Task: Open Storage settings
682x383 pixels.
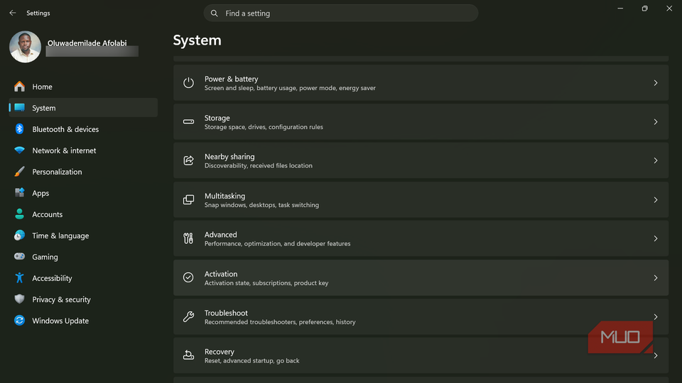Action: [421, 122]
